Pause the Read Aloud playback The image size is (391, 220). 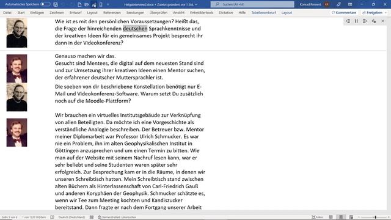click(356, 21)
